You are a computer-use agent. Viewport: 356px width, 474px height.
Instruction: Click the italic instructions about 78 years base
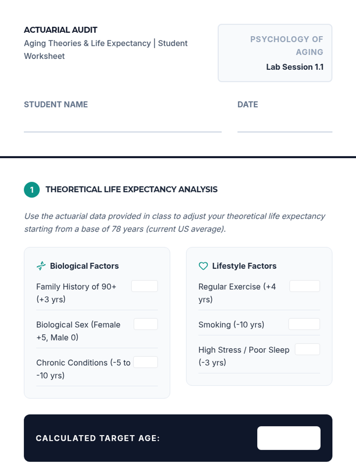[175, 222]
